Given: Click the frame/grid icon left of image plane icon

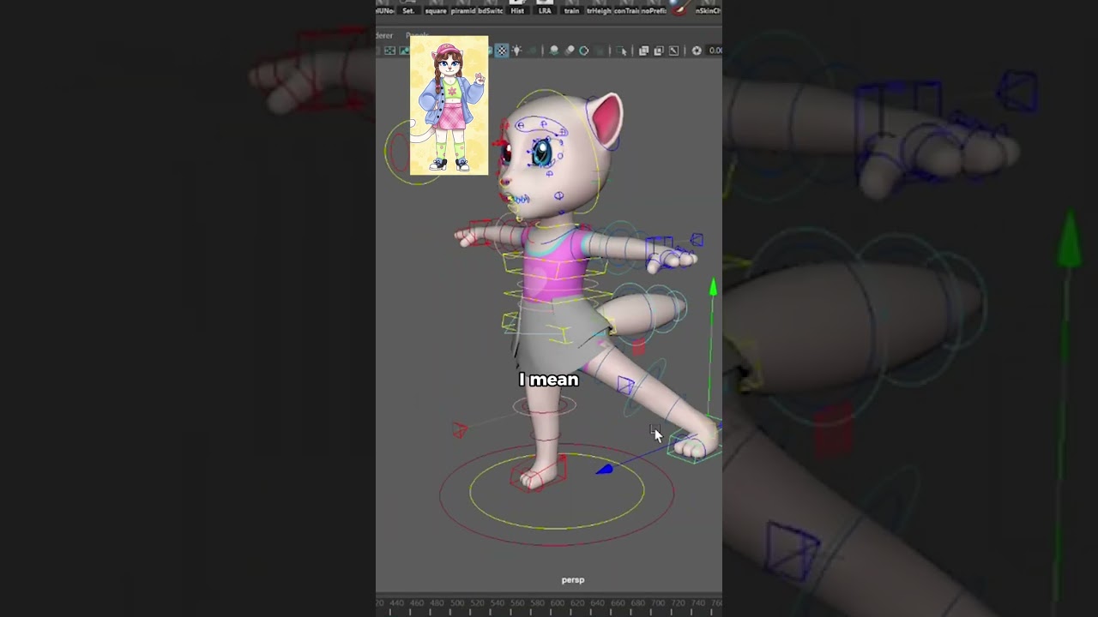Looking at the screenshot, I should pyautogui.click(x=389, y=51).
